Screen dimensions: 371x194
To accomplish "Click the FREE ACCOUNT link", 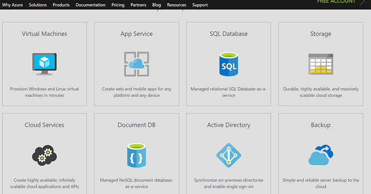I will 336,2.
